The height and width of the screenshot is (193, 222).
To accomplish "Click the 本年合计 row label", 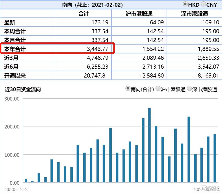I will coord(15,49).
